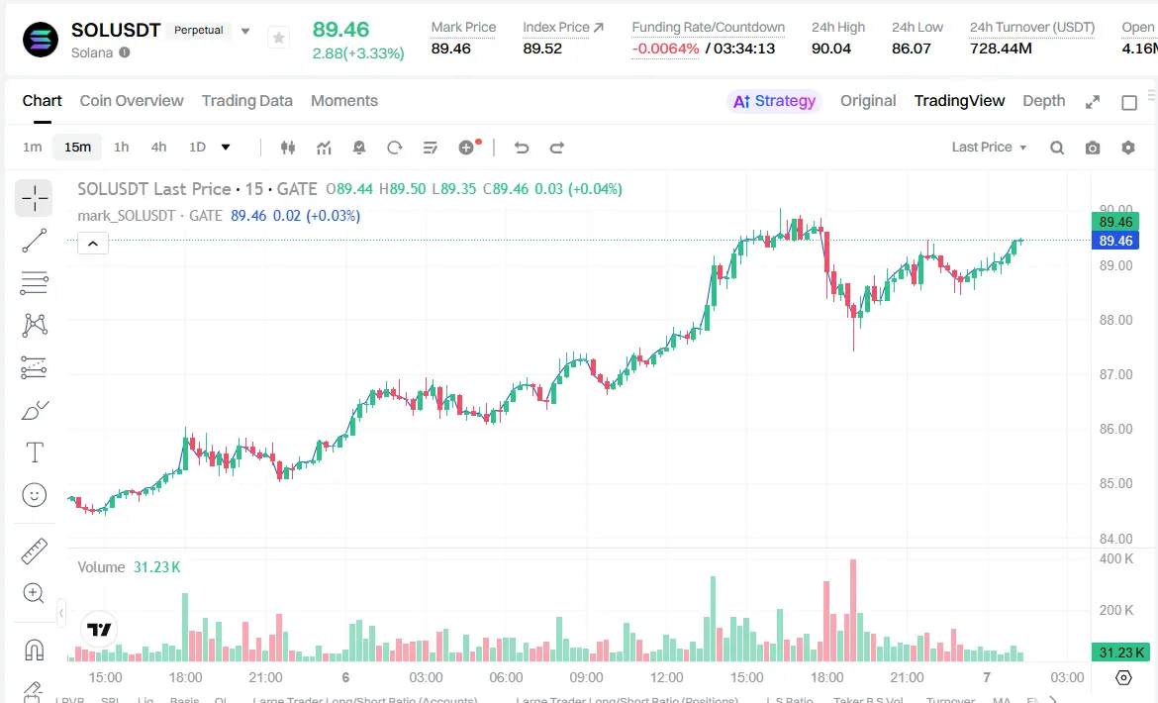Toggle the magnet snapping tool
The height and width of the screenshot is (703, 1158).
pos(34,650)
